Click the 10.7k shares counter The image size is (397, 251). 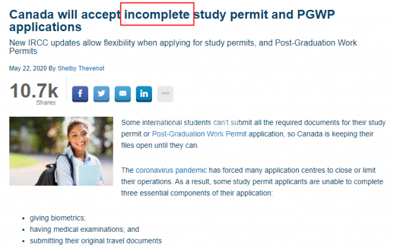pyautogui.click(x=34, y=91)
